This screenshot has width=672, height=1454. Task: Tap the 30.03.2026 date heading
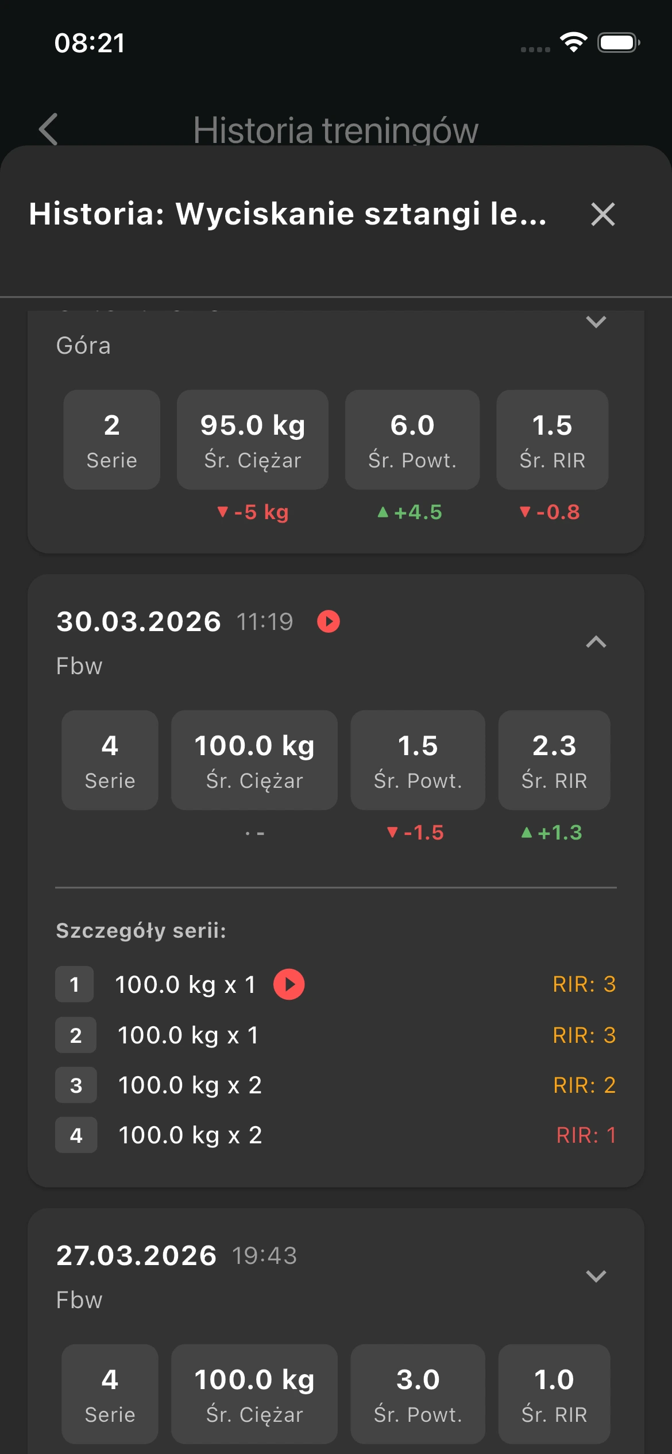click(138, 621)
